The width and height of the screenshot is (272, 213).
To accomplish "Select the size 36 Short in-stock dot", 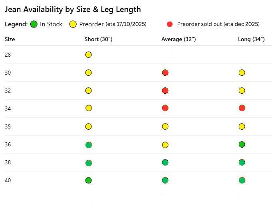I will [89, 145].
